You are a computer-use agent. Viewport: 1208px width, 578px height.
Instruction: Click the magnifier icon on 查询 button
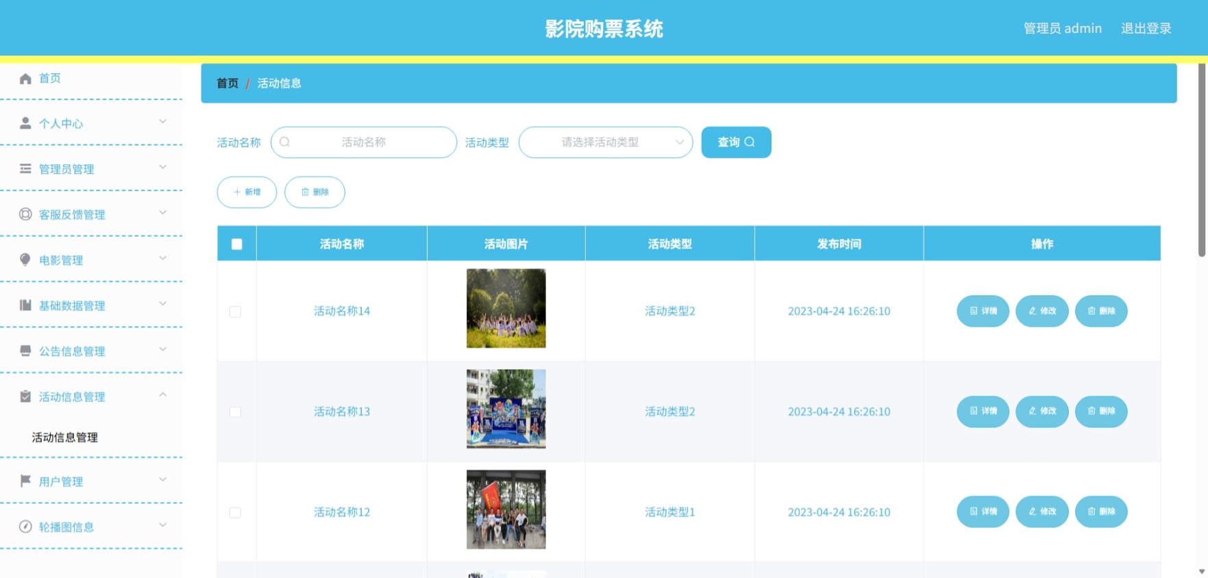click(x=750, y=142)
